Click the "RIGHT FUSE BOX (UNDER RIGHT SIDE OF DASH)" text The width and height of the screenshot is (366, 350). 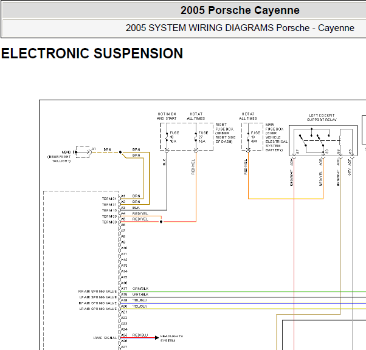pyautogui.click(x=225, y=133)
